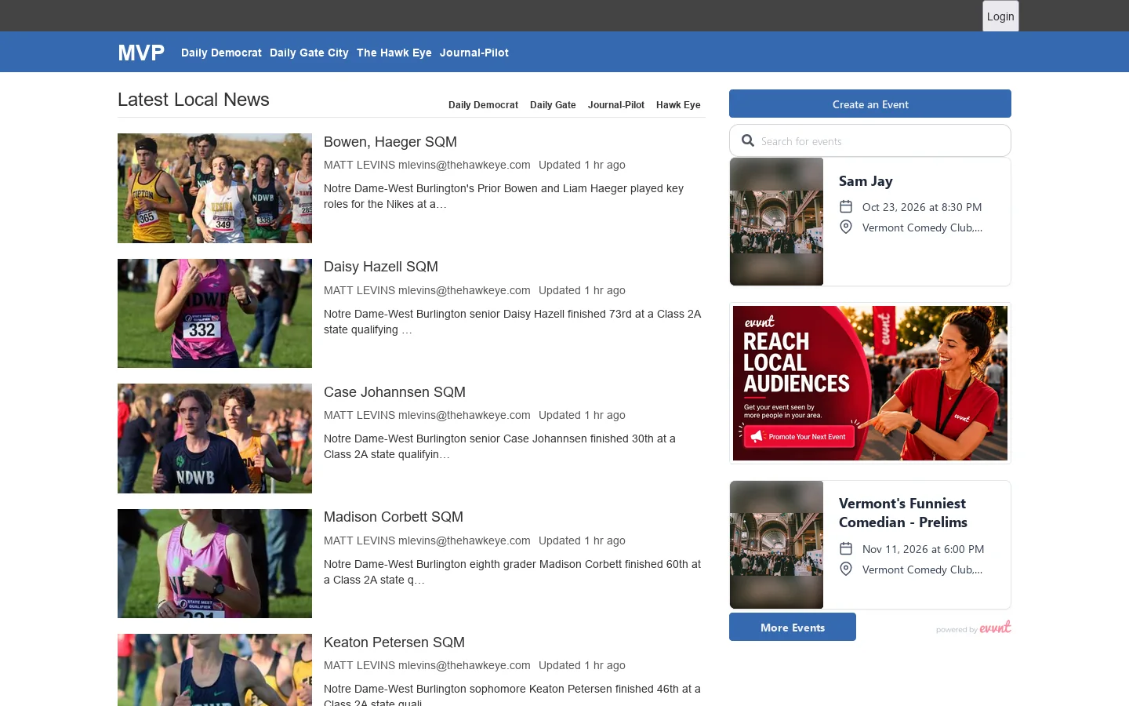Click location pin on Vermont's Funniest Comedian event
Viewport: 1129px width, 706px height.
click(846, 569)
